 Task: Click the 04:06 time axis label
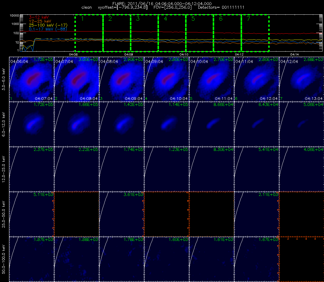[73, 55]
